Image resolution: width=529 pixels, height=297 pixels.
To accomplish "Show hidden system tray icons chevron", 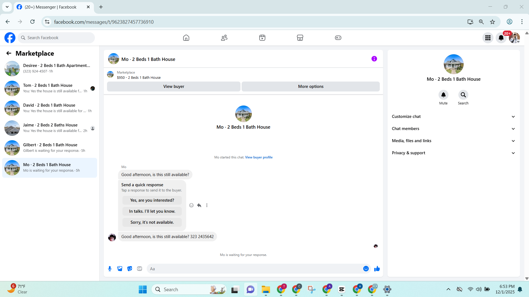I will [448, 289].
